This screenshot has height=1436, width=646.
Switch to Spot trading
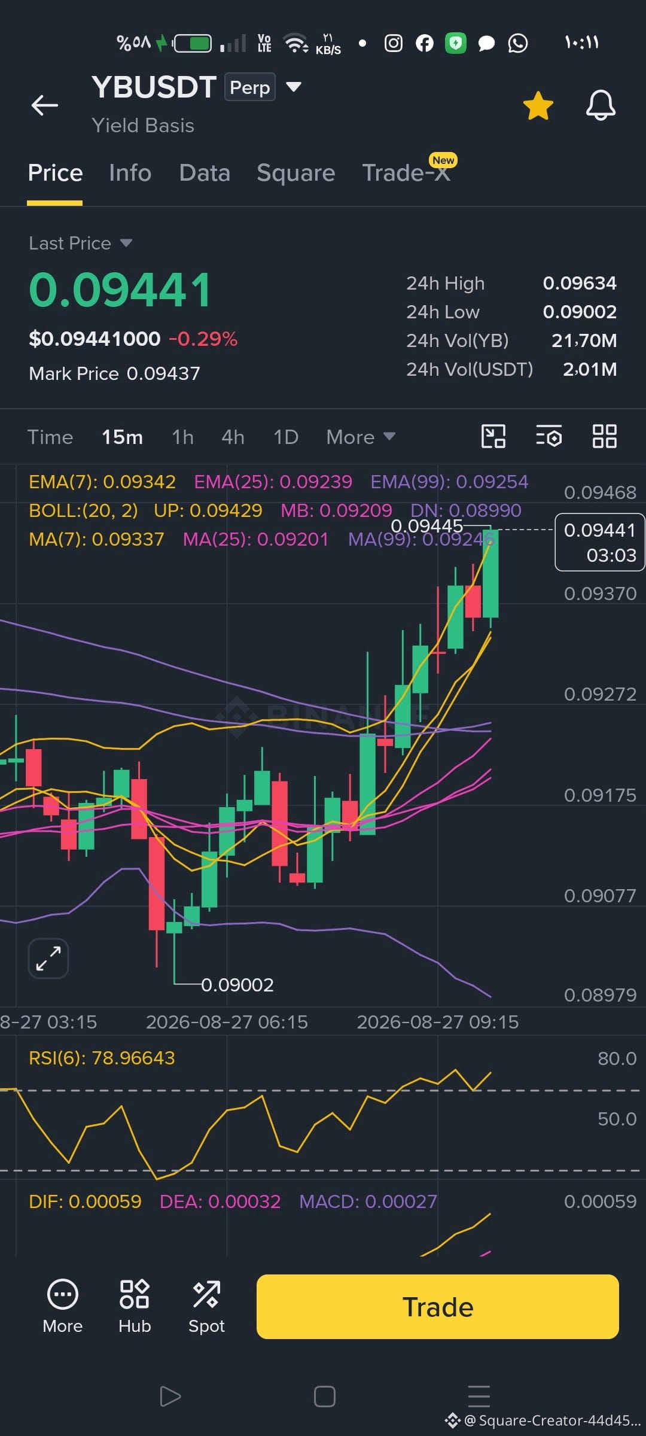point(206,1306)
